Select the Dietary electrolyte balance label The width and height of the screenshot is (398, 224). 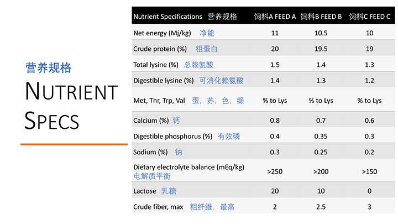[188, 167]
